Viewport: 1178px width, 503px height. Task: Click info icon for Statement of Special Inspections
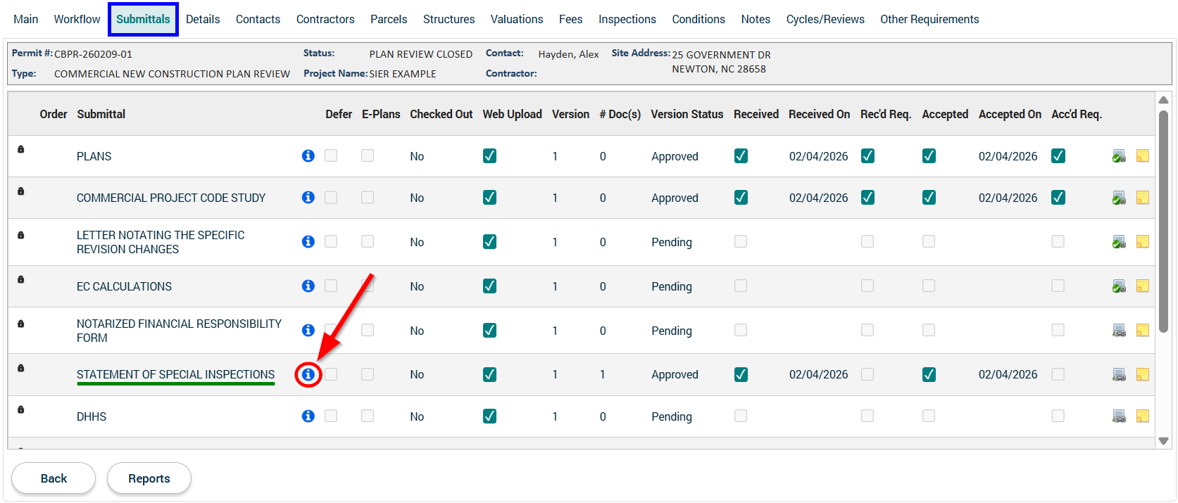click(308, 375)
